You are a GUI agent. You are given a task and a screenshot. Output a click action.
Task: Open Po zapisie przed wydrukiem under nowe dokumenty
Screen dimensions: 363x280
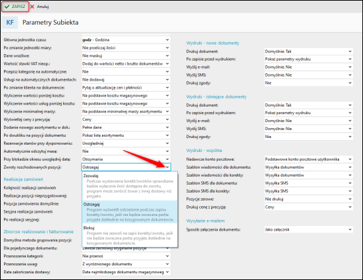point(308,59)
